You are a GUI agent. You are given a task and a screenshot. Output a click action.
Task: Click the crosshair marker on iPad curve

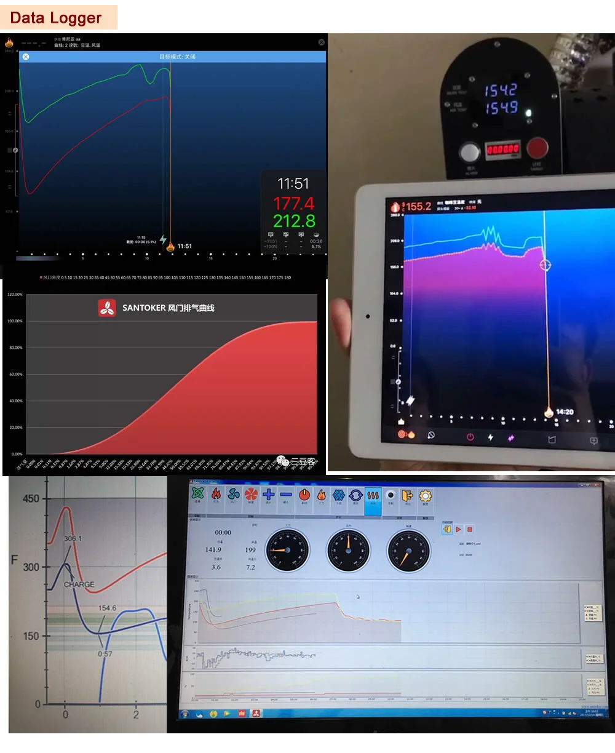coord(546,265)
